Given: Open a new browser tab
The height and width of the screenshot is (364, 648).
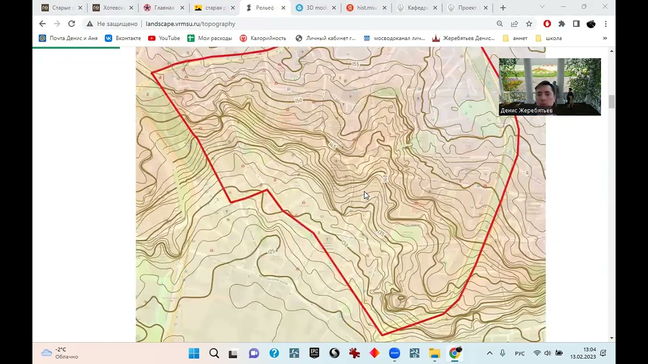Looking at the screenshot, I should 503,8.
